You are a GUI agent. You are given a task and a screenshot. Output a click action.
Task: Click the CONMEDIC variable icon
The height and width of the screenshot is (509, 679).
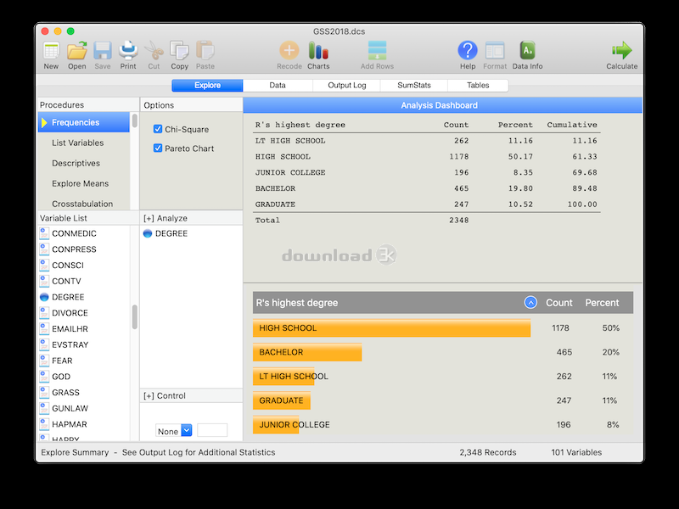tap(44, 233)
